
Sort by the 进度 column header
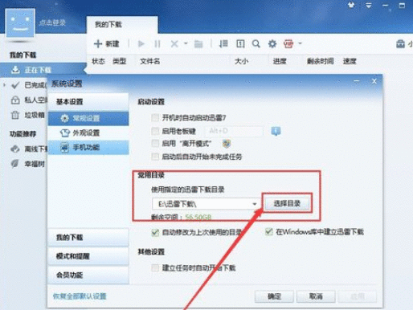tap(280, 61)
